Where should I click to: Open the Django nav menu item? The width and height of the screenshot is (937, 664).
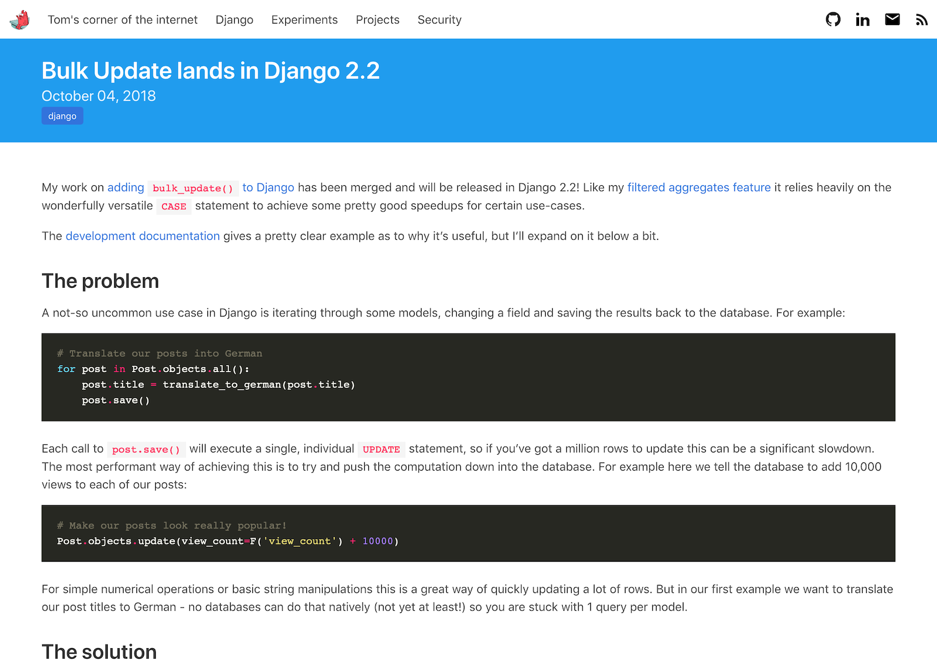pos(234,20)
